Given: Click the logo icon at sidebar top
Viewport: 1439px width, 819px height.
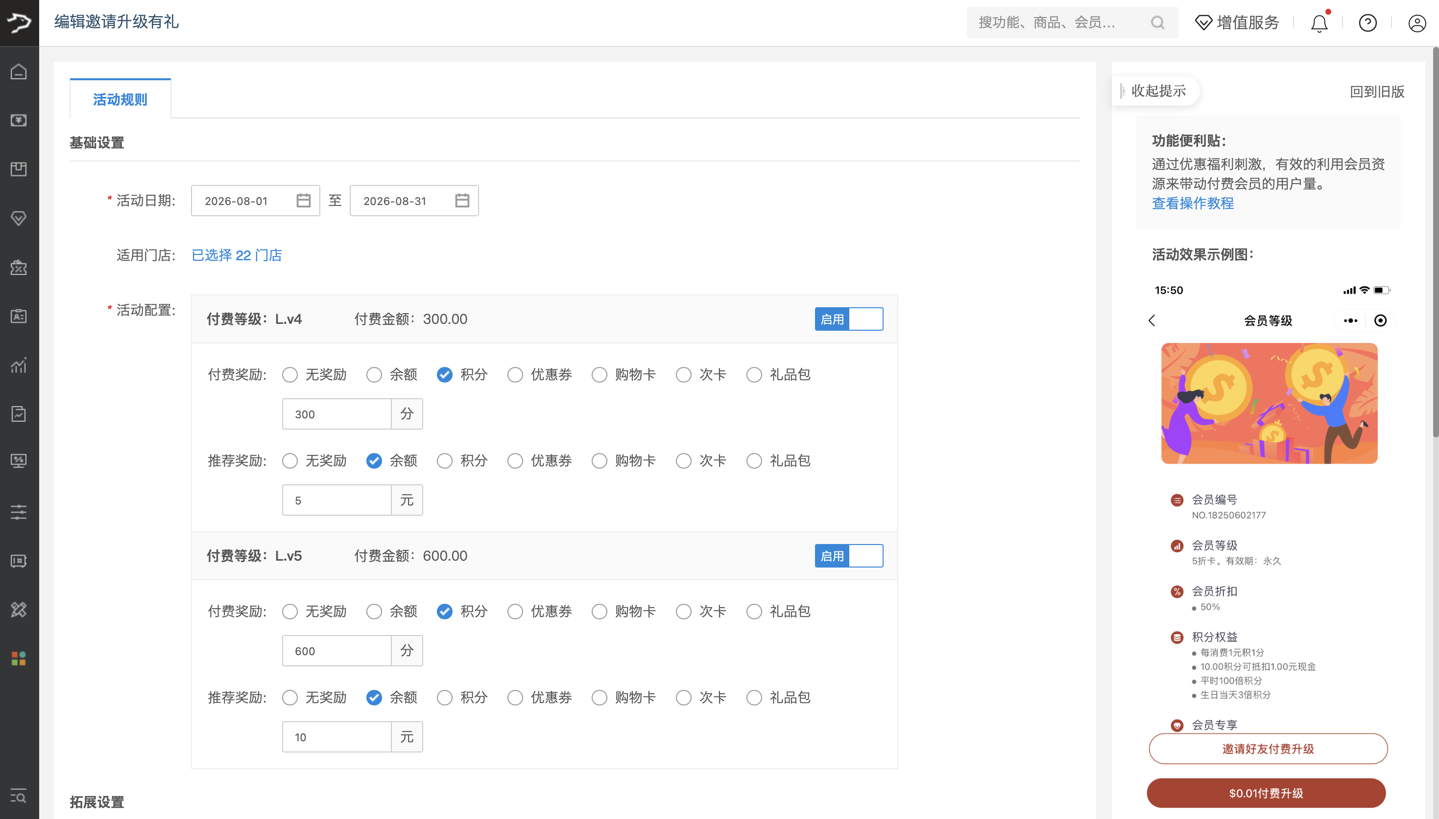Looking at the screenshot, I should [x=19, y=23].
